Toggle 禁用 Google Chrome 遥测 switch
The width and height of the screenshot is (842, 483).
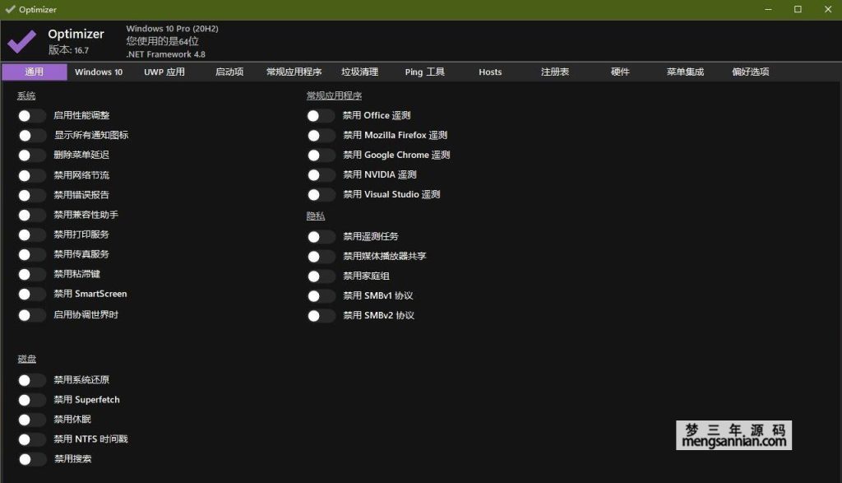[322, 156]
